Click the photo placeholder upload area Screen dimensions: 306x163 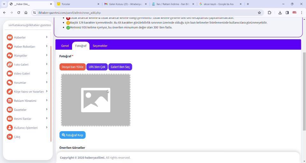(x=96, y=100)
